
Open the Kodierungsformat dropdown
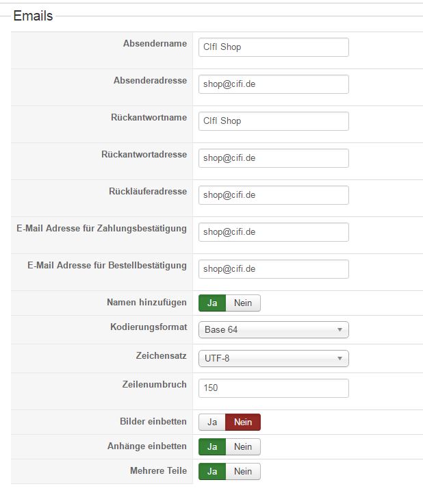click(273, 330)
